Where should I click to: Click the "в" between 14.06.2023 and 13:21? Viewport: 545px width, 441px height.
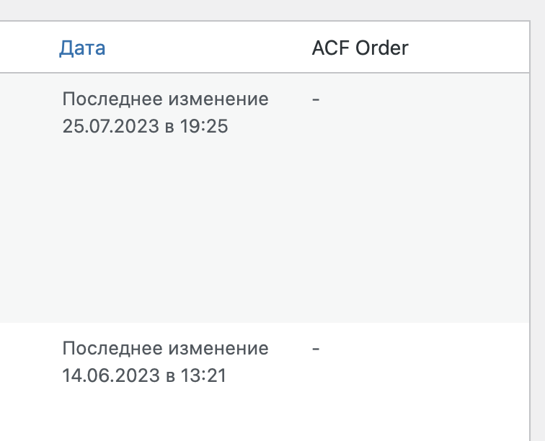(x=169, y=375)
